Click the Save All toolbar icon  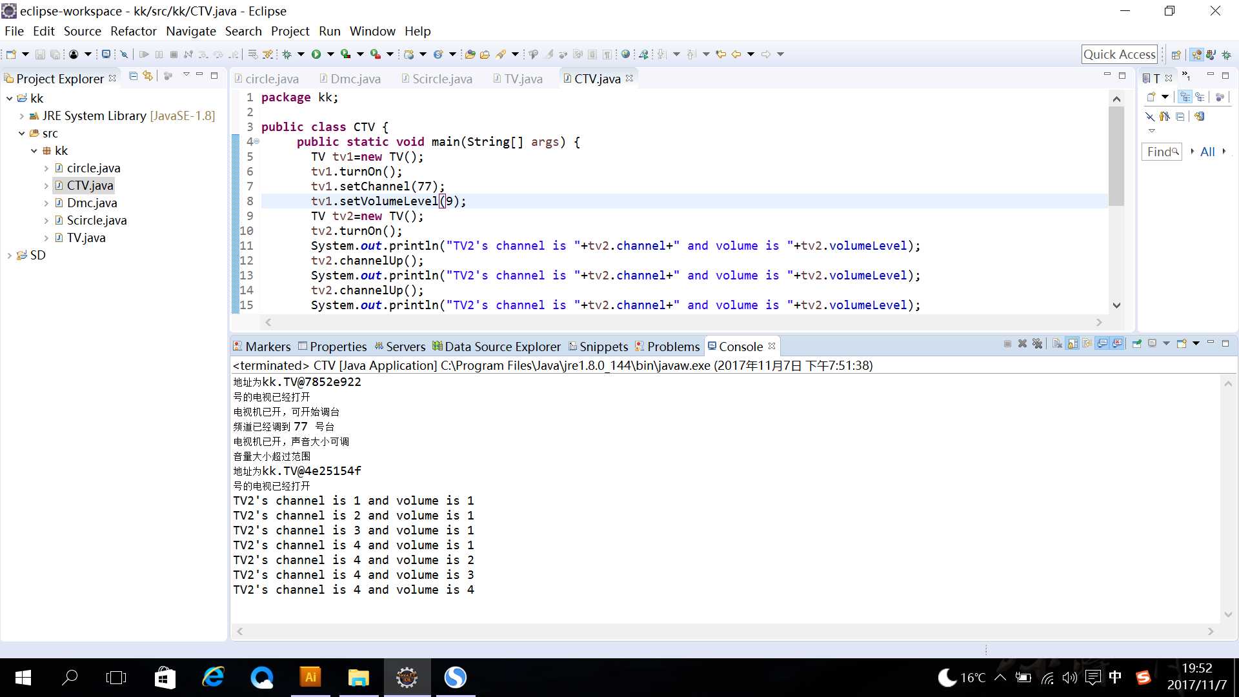point(55,54)
